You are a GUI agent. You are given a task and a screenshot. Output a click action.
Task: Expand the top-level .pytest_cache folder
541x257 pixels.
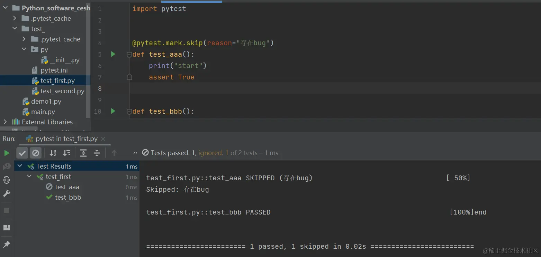point(15,18)
